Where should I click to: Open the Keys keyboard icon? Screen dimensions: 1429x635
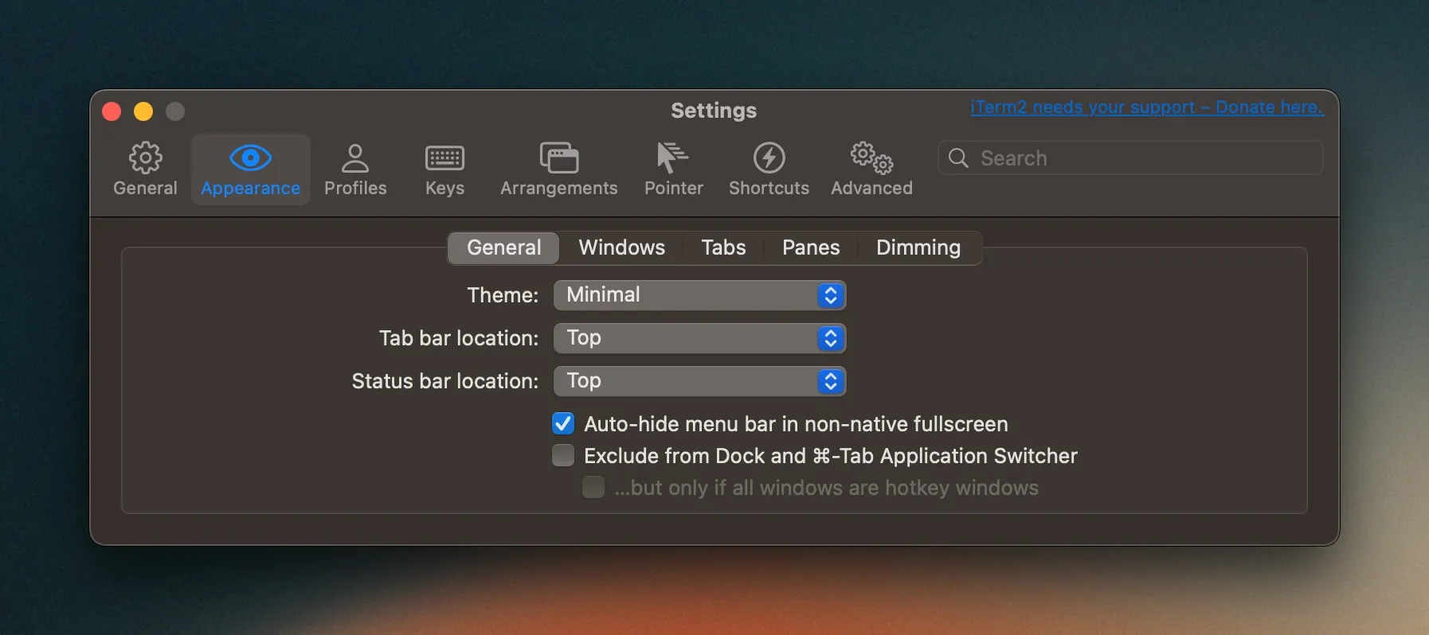pos(444,158)
